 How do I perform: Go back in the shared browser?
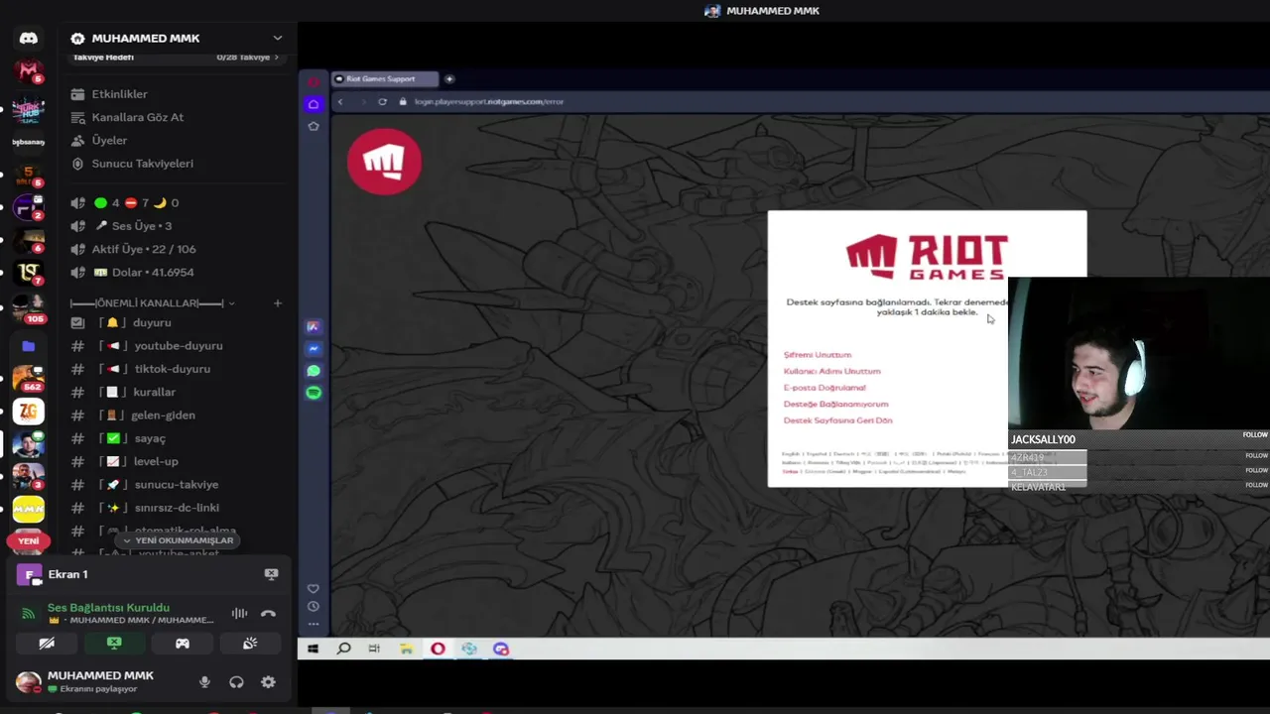pyautogui.click(x=340, y=101)
